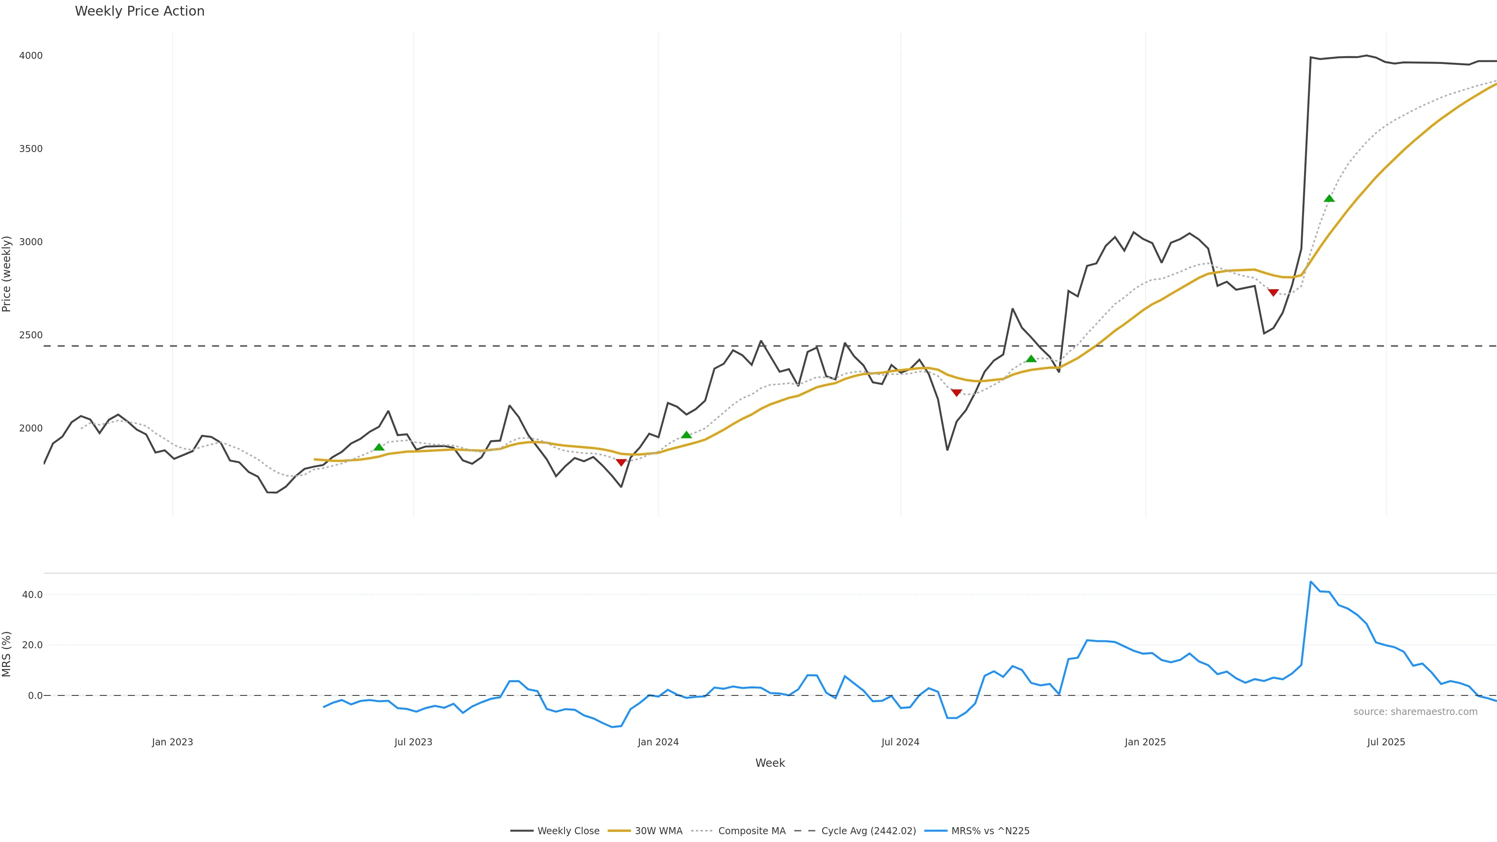Screen dimensions: 1497x842
Task: Toggle Composite MA legend item
Action: tap(751, 831)
